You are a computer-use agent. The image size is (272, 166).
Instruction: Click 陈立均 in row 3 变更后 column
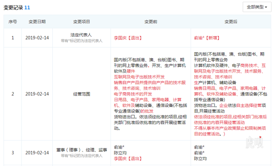(x=200, y=159)
